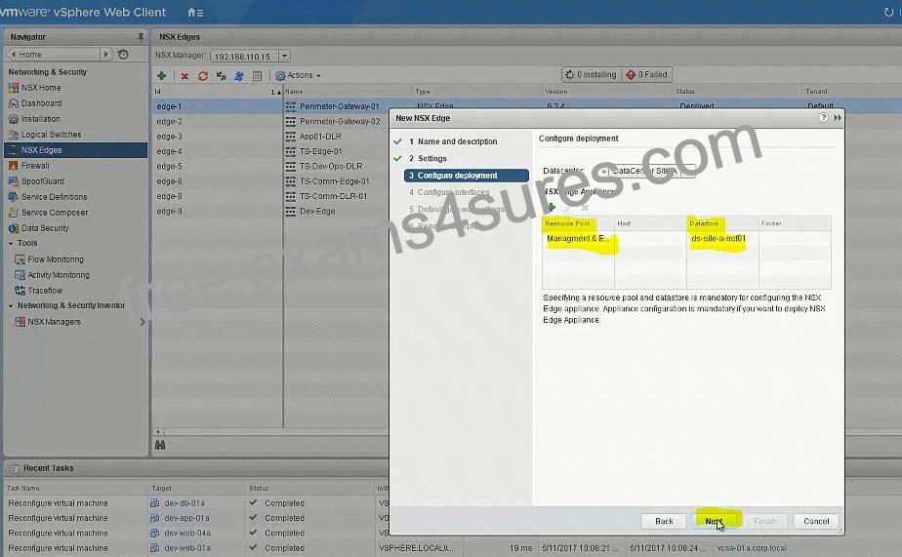
Task: Click the double-arrow collapse icon in dialog title
Action: [x=838, y=117]
